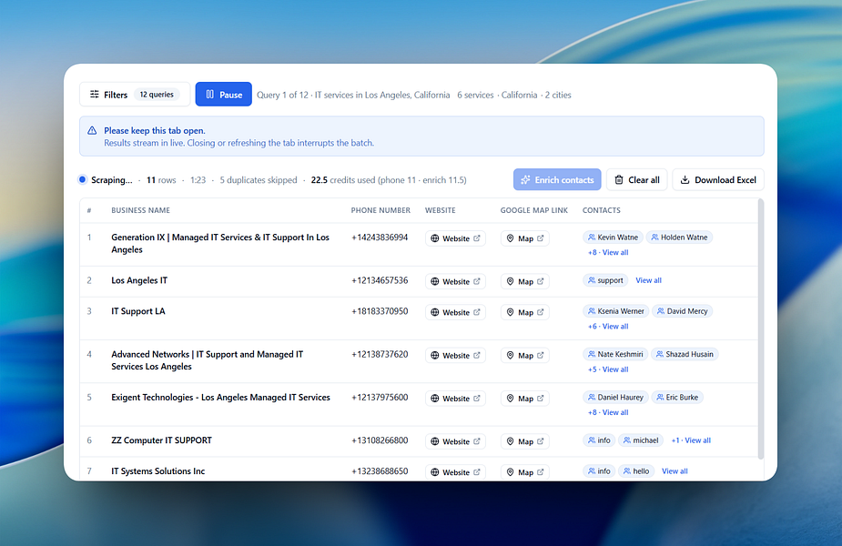This screenshot has width=842, height=546.
Task: Click phone number +13108266800
Action: [380, 440]
